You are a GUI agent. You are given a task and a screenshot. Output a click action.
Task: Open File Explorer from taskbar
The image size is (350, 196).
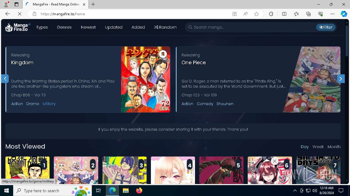(126, 191)
